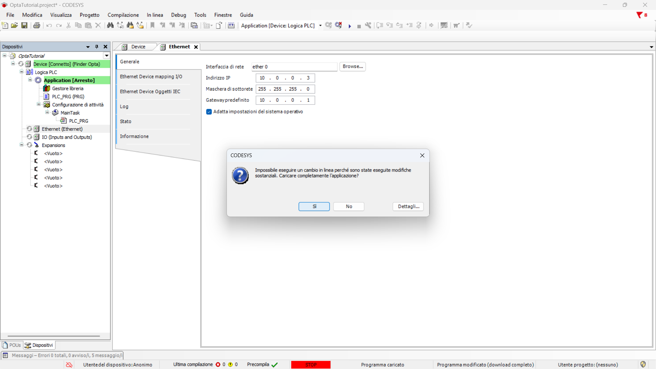Click the Interfaccia di rete input field
Viewport: 656px width, 369px height.
tap(294, 67)
